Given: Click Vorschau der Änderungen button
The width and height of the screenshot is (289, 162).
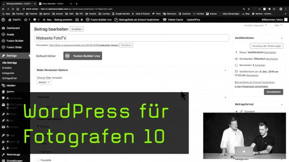Looking at the screenshot, I should click(x=266, y=46).
